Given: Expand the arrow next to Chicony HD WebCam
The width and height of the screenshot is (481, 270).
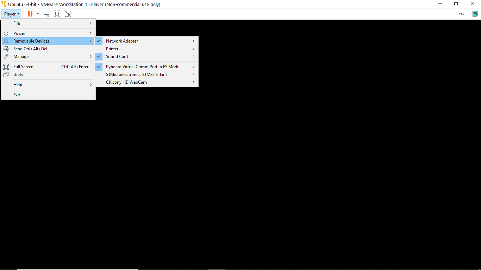Looking at the screenshot, I should (x=194, y=82).
